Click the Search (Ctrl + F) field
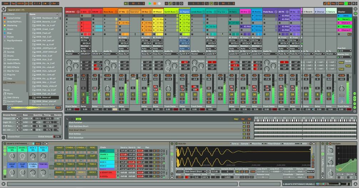The image size is (359, 188). (x=34, y=10)
